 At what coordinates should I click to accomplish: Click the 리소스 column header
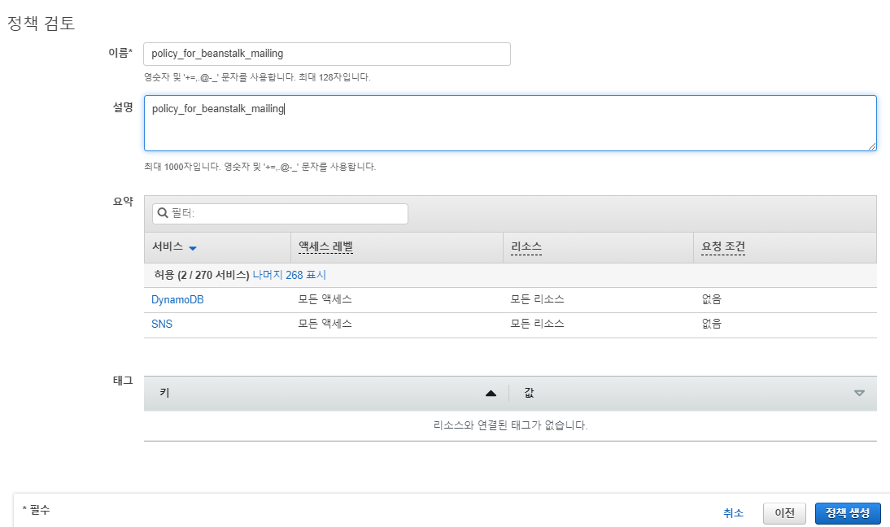tap(526, 246)
